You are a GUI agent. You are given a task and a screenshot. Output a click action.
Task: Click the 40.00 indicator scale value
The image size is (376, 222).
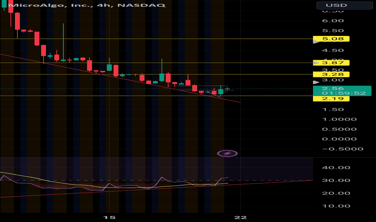336,168
